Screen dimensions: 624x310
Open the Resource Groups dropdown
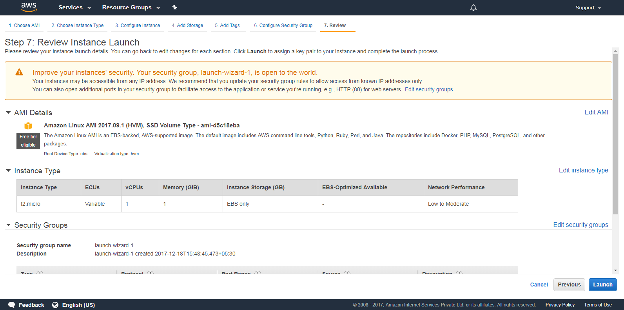131,7
